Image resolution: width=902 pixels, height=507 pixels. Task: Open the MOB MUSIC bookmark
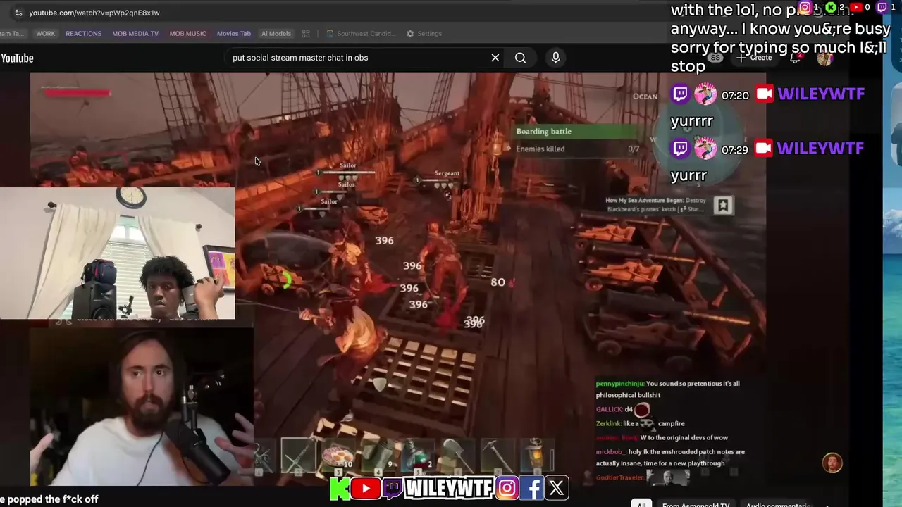[x=187, y=33]
